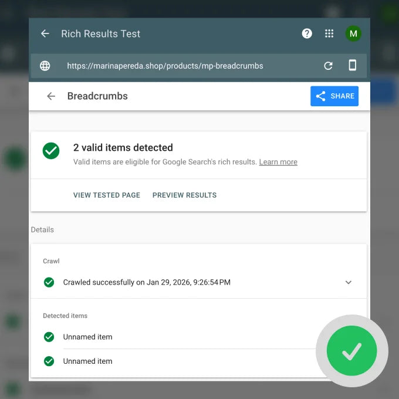The width and height of the screenshot is (399, 399).
Task: Open the green M account avatar
Action: 353,34
